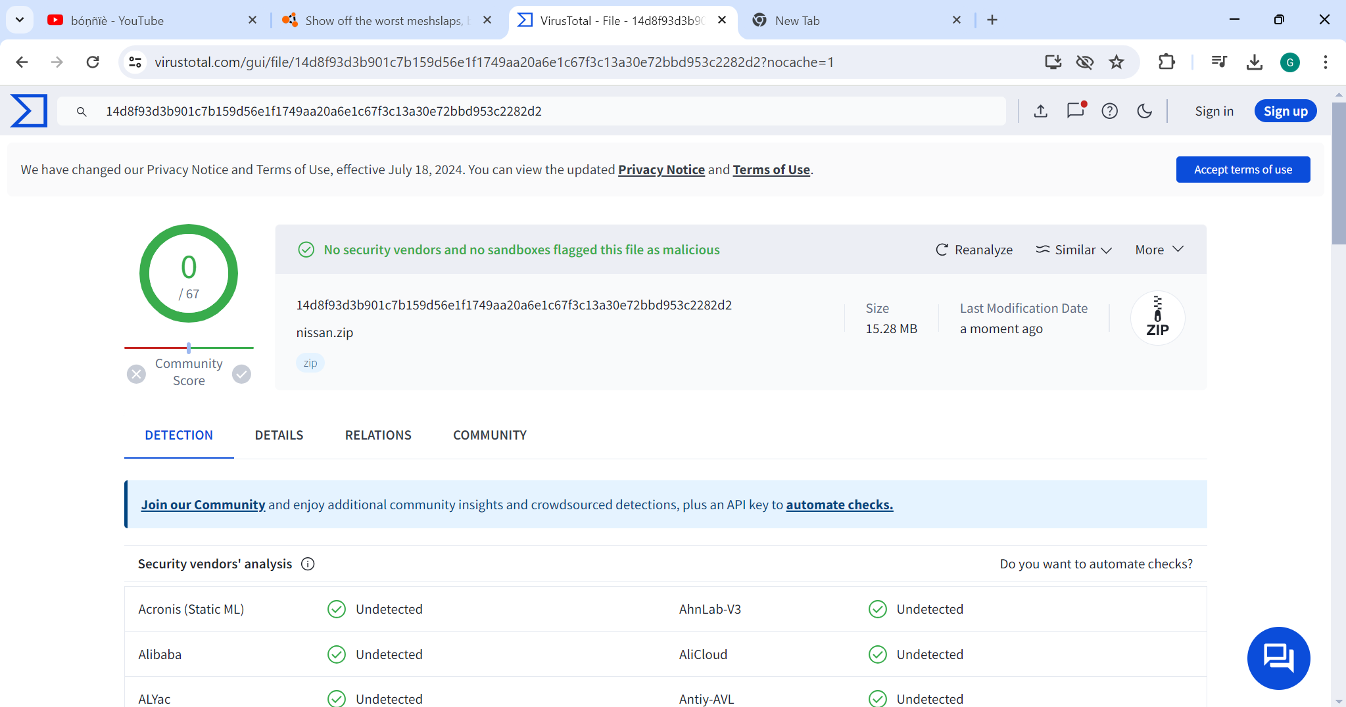Viewport: 1346px width, 707px height.
Task: Click the Antiy-AVL vendor name
Action: 706,699
